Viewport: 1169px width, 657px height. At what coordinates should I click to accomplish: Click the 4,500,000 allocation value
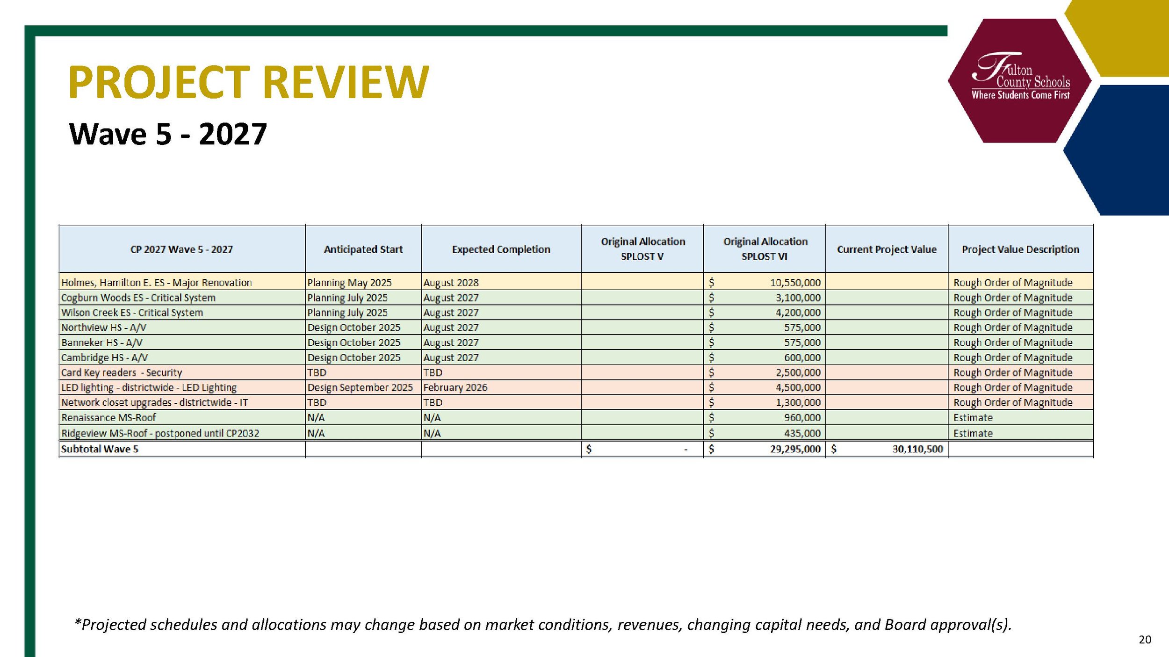[798, 387]
